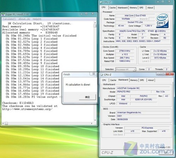Open Calculate(C) menu in Super PI

(10, 19)
